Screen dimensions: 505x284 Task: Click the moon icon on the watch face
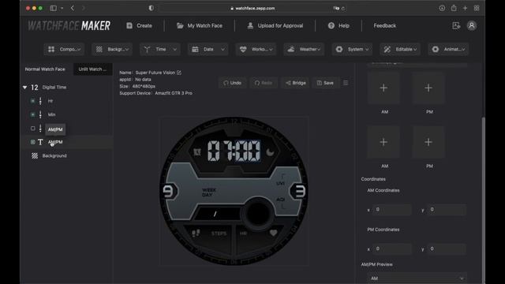click(270, 151)
